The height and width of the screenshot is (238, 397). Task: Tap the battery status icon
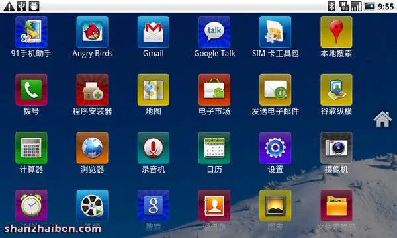[x=369, y=6]
